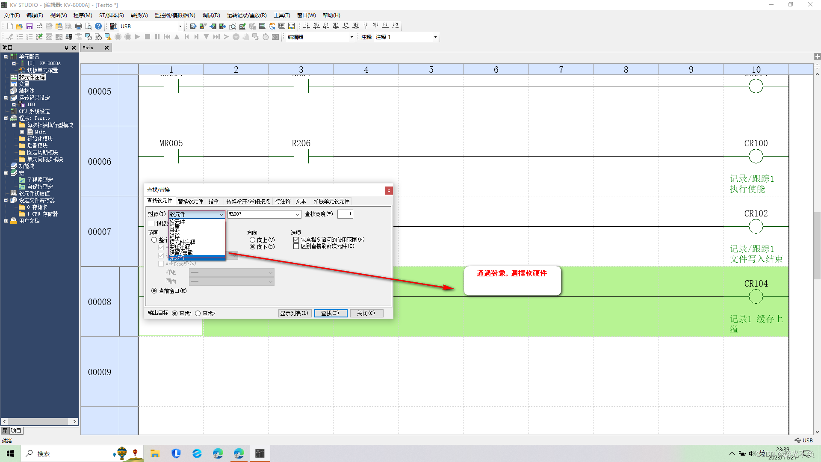Click the Stop square icon in debug toolbar
The width and height of the screenshot is (821, 462).
148,37
